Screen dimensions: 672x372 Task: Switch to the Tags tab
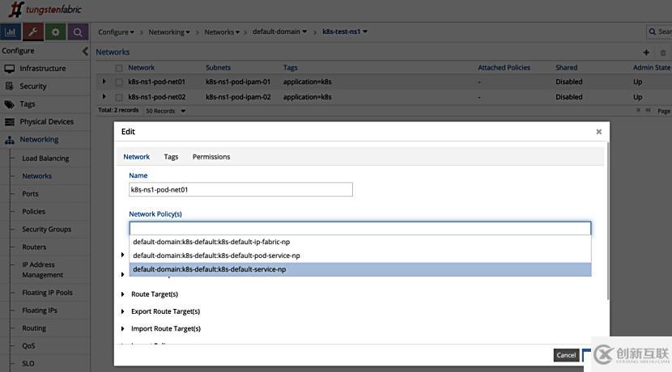tap(171, 157)
